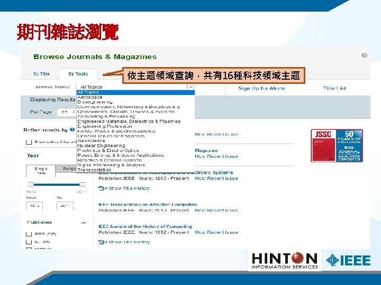Click the Hinton Information Services logo
Image resolution: width=381 pixels, height=285 pixels.
click(x=285, y=260)
